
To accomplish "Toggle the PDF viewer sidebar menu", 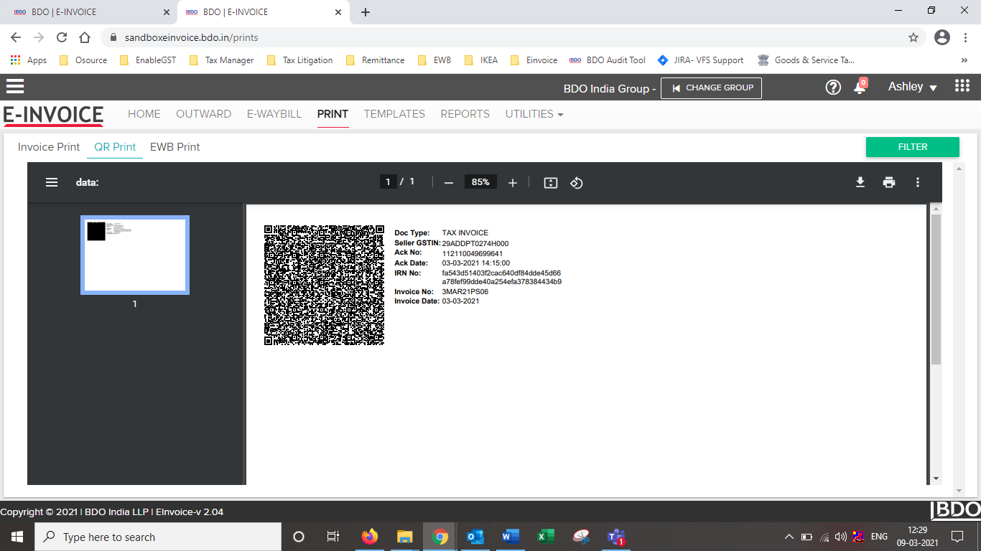I will pos(52,182).
